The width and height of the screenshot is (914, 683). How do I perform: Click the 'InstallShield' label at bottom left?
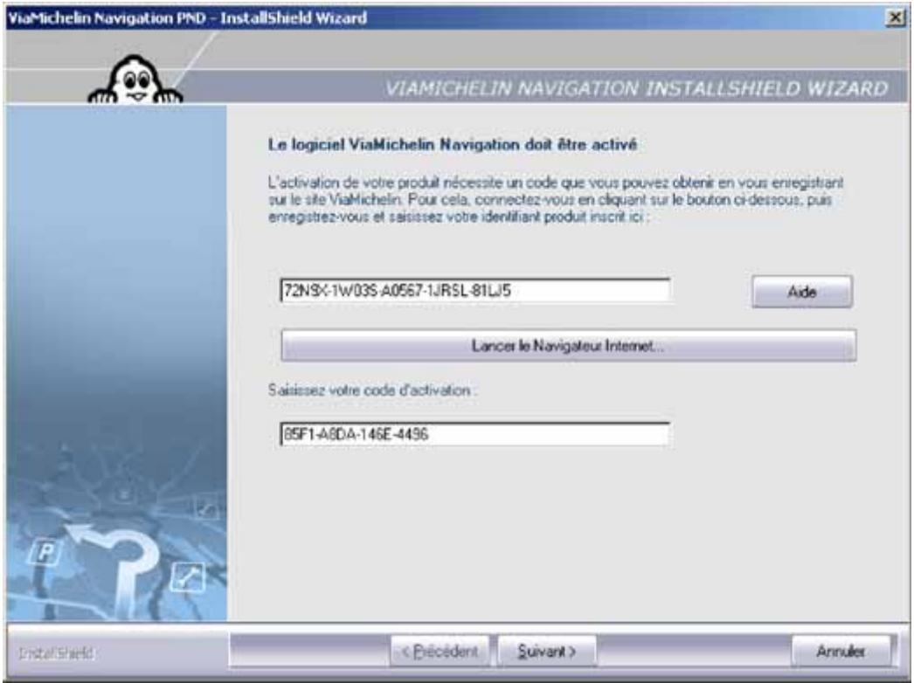[x=57, y=653]
